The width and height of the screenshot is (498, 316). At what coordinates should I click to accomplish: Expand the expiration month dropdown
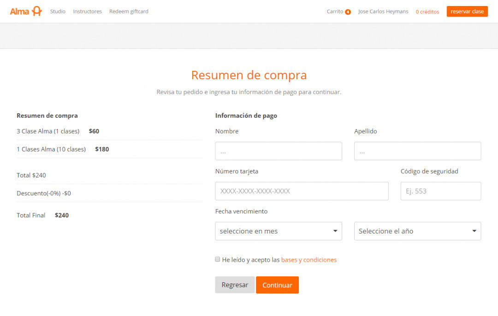point(279,231)
